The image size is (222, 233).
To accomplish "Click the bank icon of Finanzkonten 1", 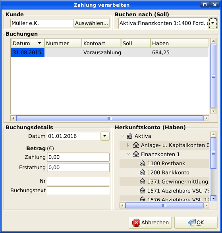I will click(136, 154).
